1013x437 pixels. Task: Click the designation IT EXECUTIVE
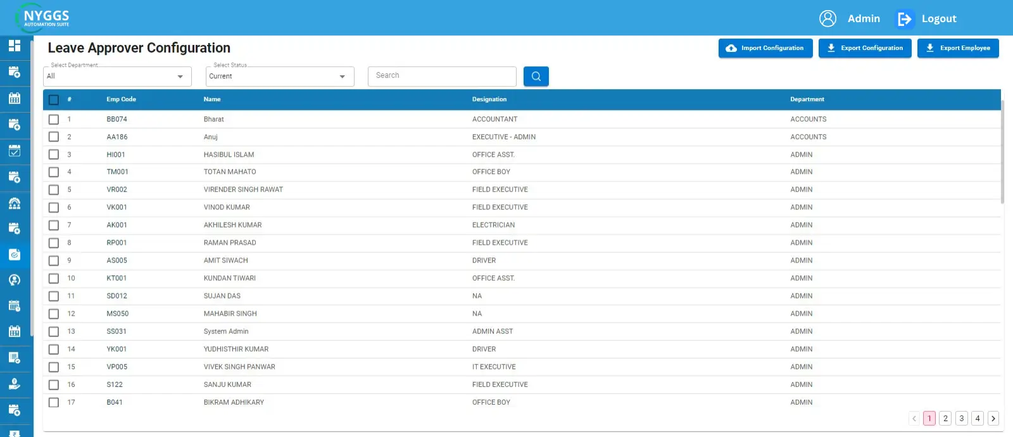pyautogui.click(x=494, y=367)
